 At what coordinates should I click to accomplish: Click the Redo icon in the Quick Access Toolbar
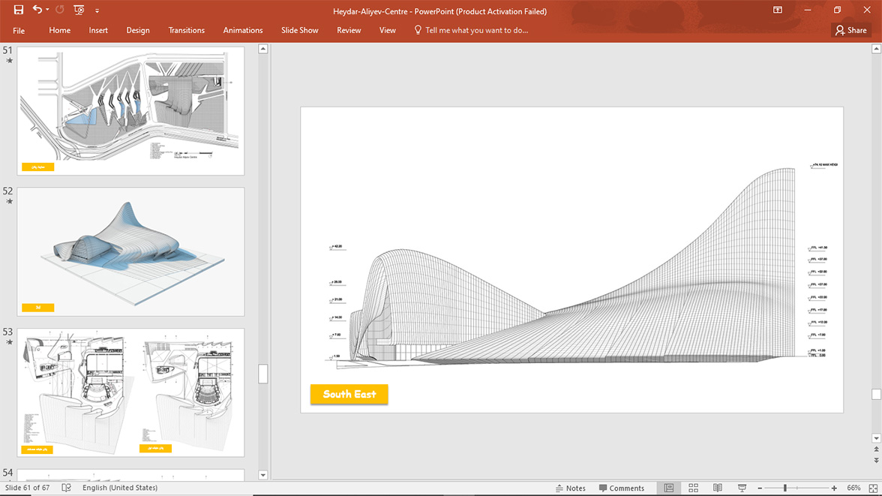(x=60, y=10)
